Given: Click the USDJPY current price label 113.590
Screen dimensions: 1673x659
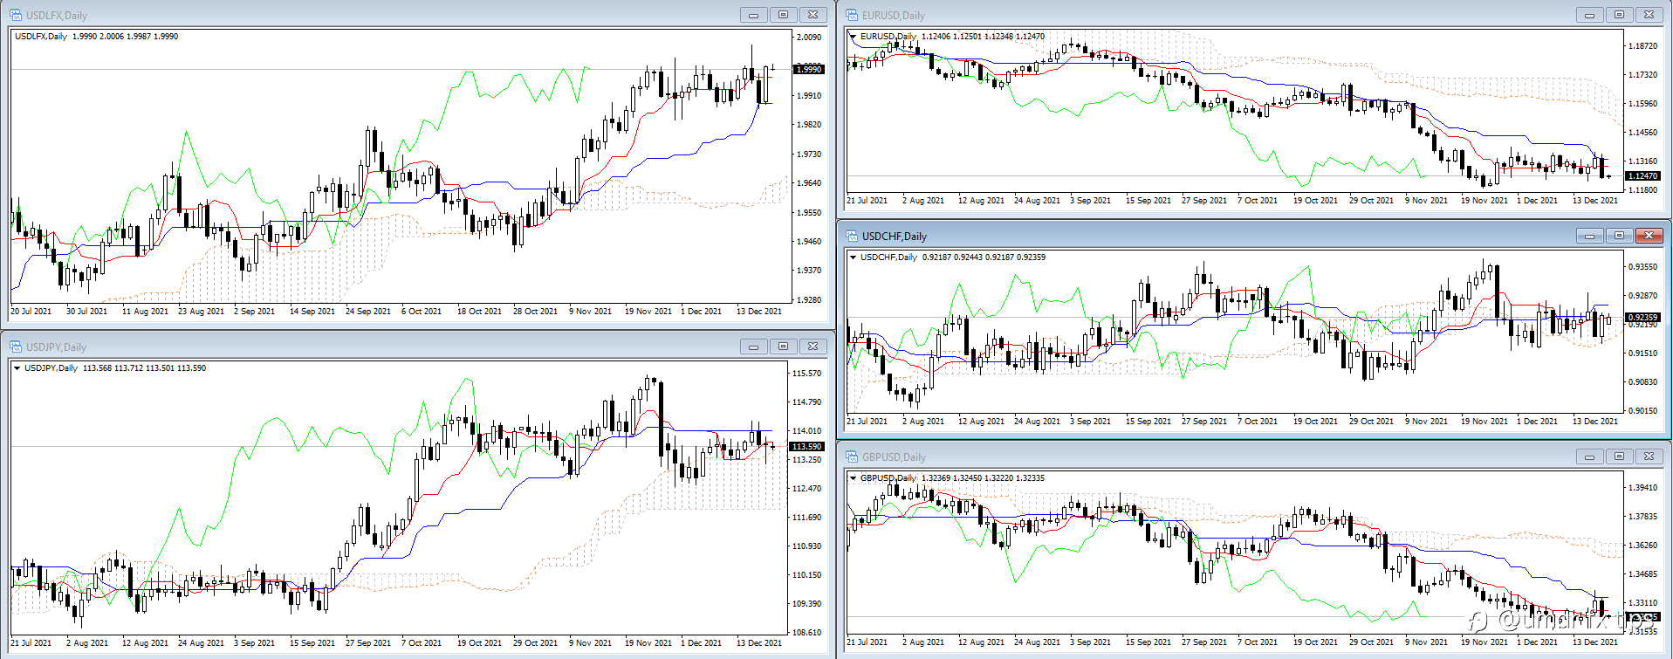Looking at the screenshot, I should click(806, 446).
